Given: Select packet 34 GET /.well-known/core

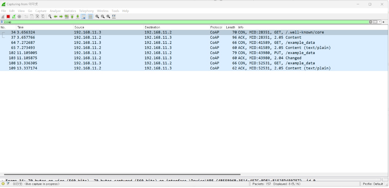Looking at the screenshot, I should click(x=194, y=32).
